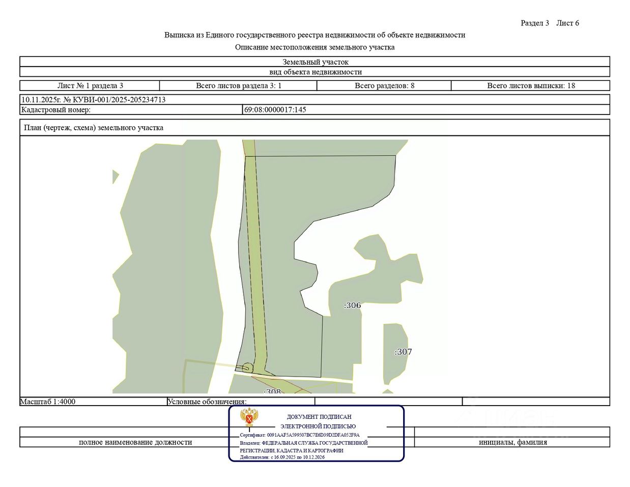Click the small circle marker on the road

click(x=247, y=367)
